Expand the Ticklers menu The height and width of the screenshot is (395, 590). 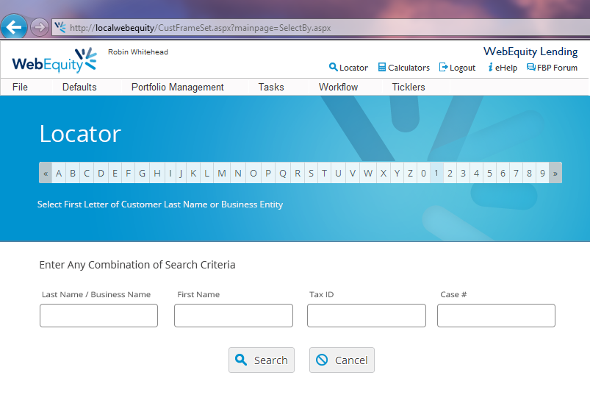(408, 87)
